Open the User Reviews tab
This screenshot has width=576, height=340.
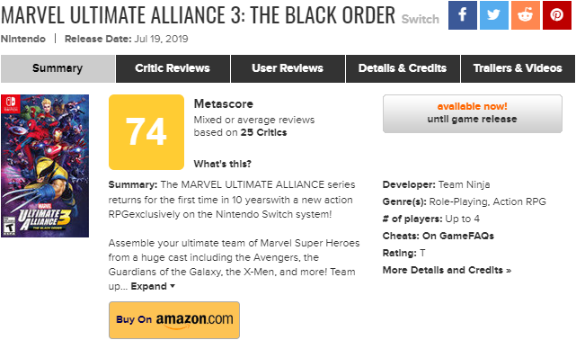coord(288,68)
